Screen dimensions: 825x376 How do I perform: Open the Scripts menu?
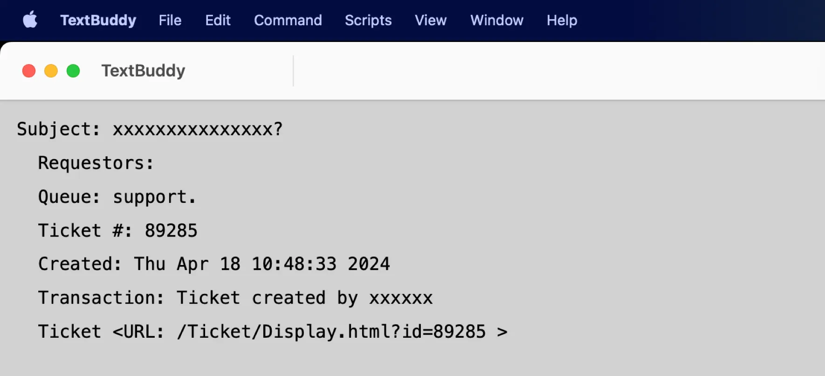click(368, 20)
